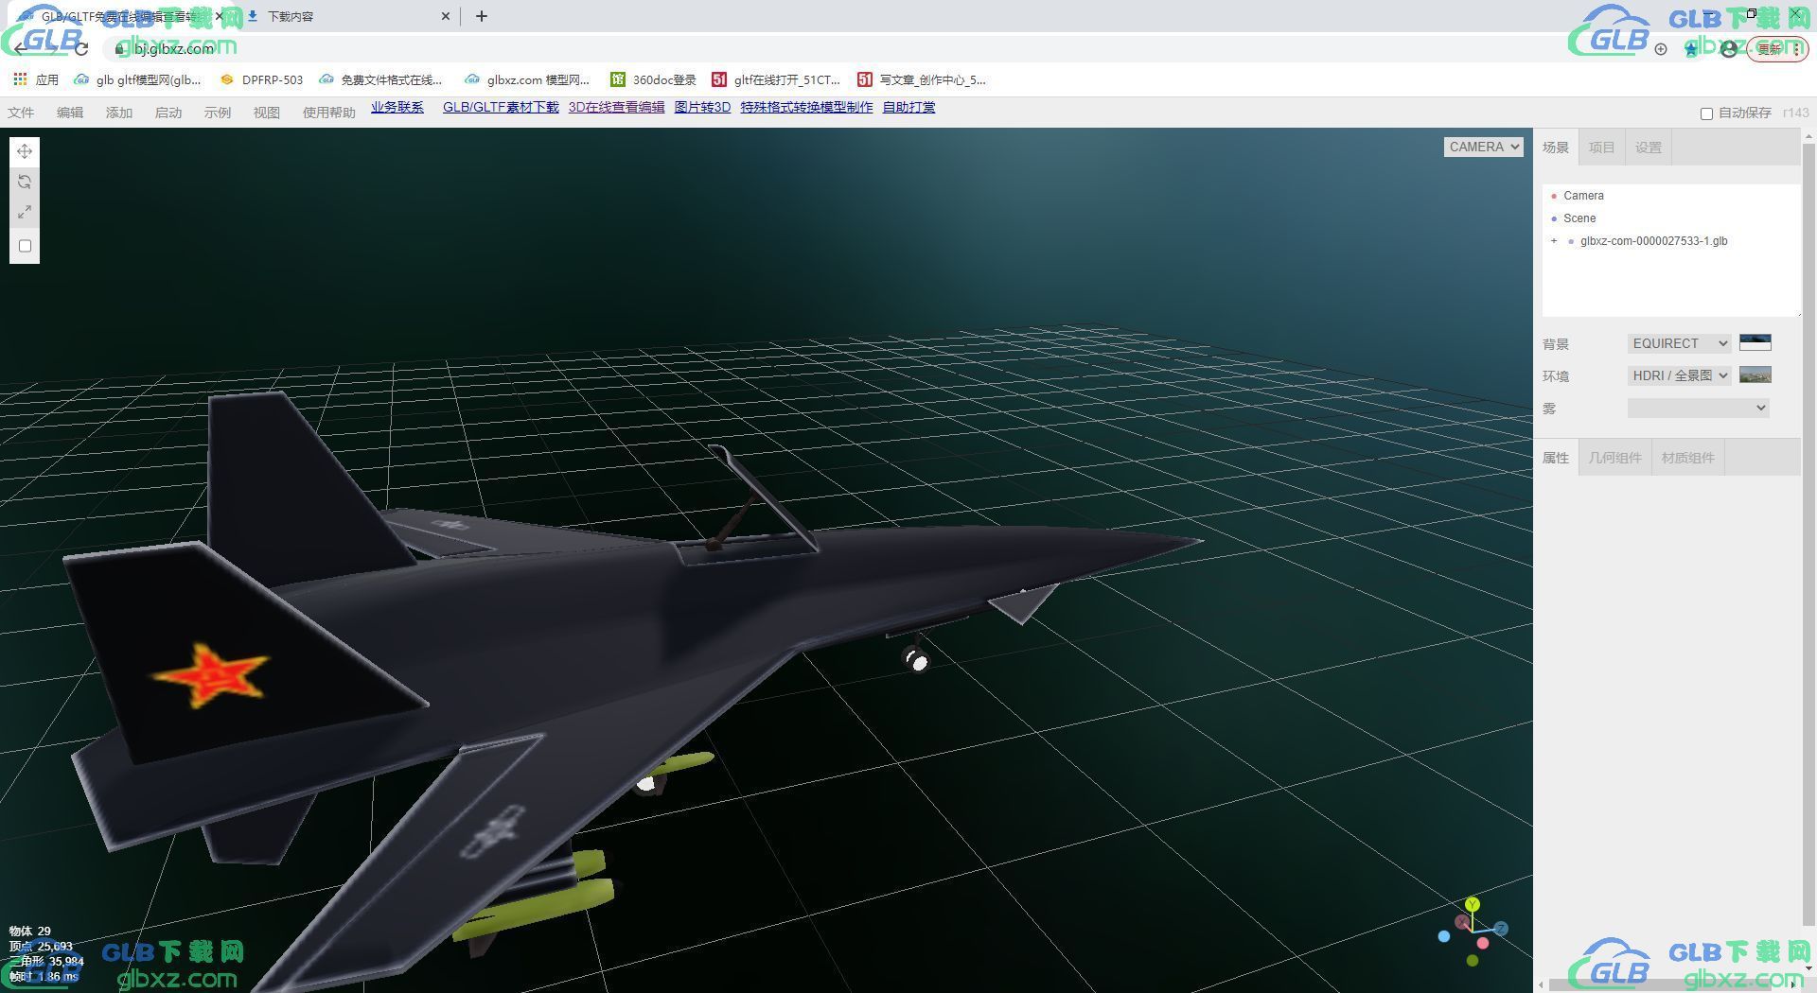Close the 下载内容 tab

[x=447, y=16]
